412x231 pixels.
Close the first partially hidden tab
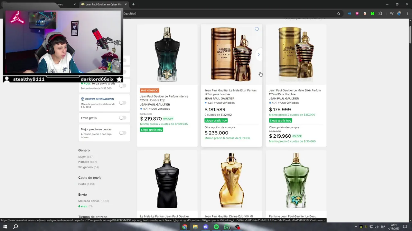pos(75,4)
